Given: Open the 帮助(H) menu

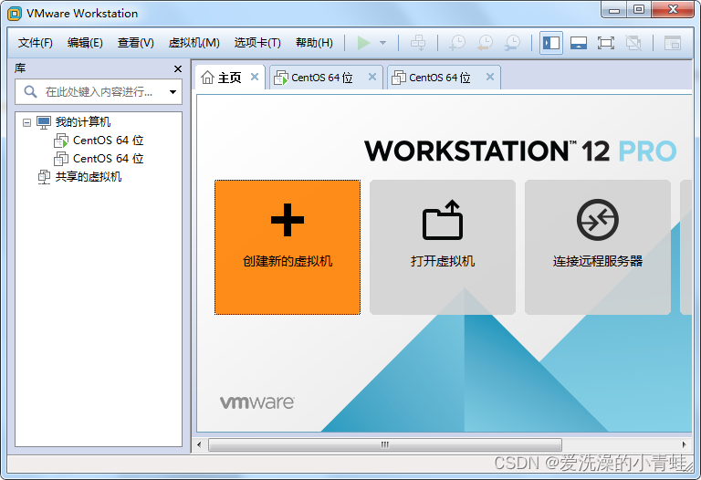Looking at the screenshot, I should click(314, 43).
